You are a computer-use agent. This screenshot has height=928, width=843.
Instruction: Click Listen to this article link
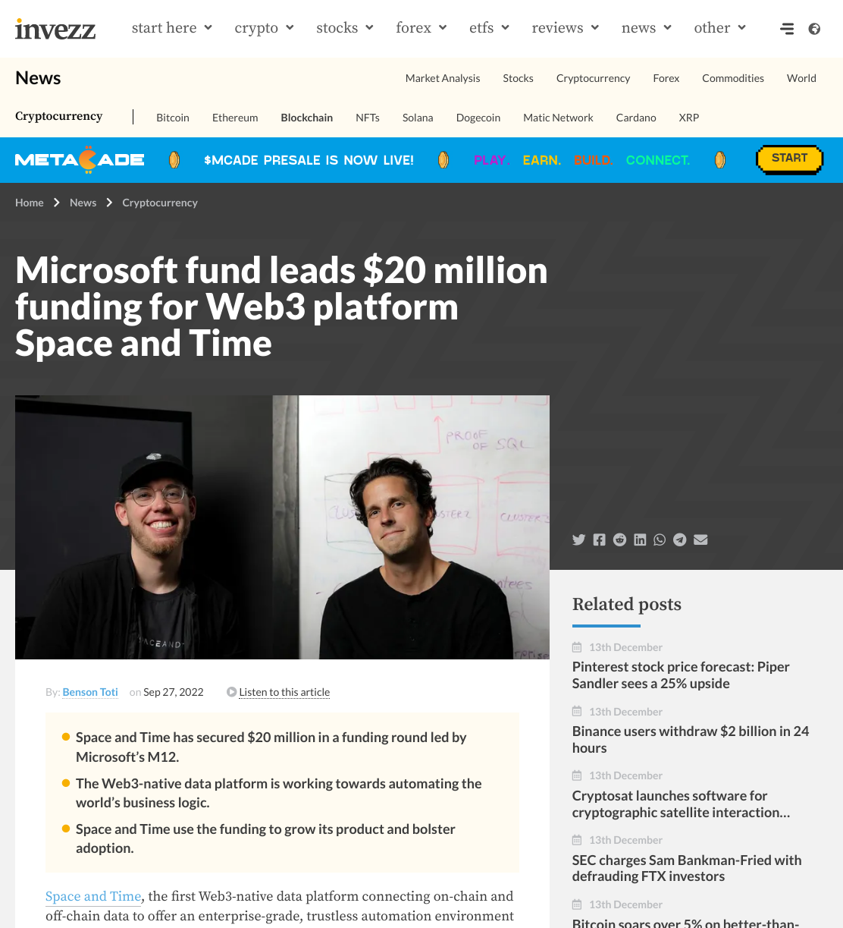tap(284, 692)
